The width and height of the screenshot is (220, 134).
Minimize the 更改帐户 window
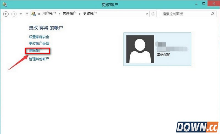(196, 4)
